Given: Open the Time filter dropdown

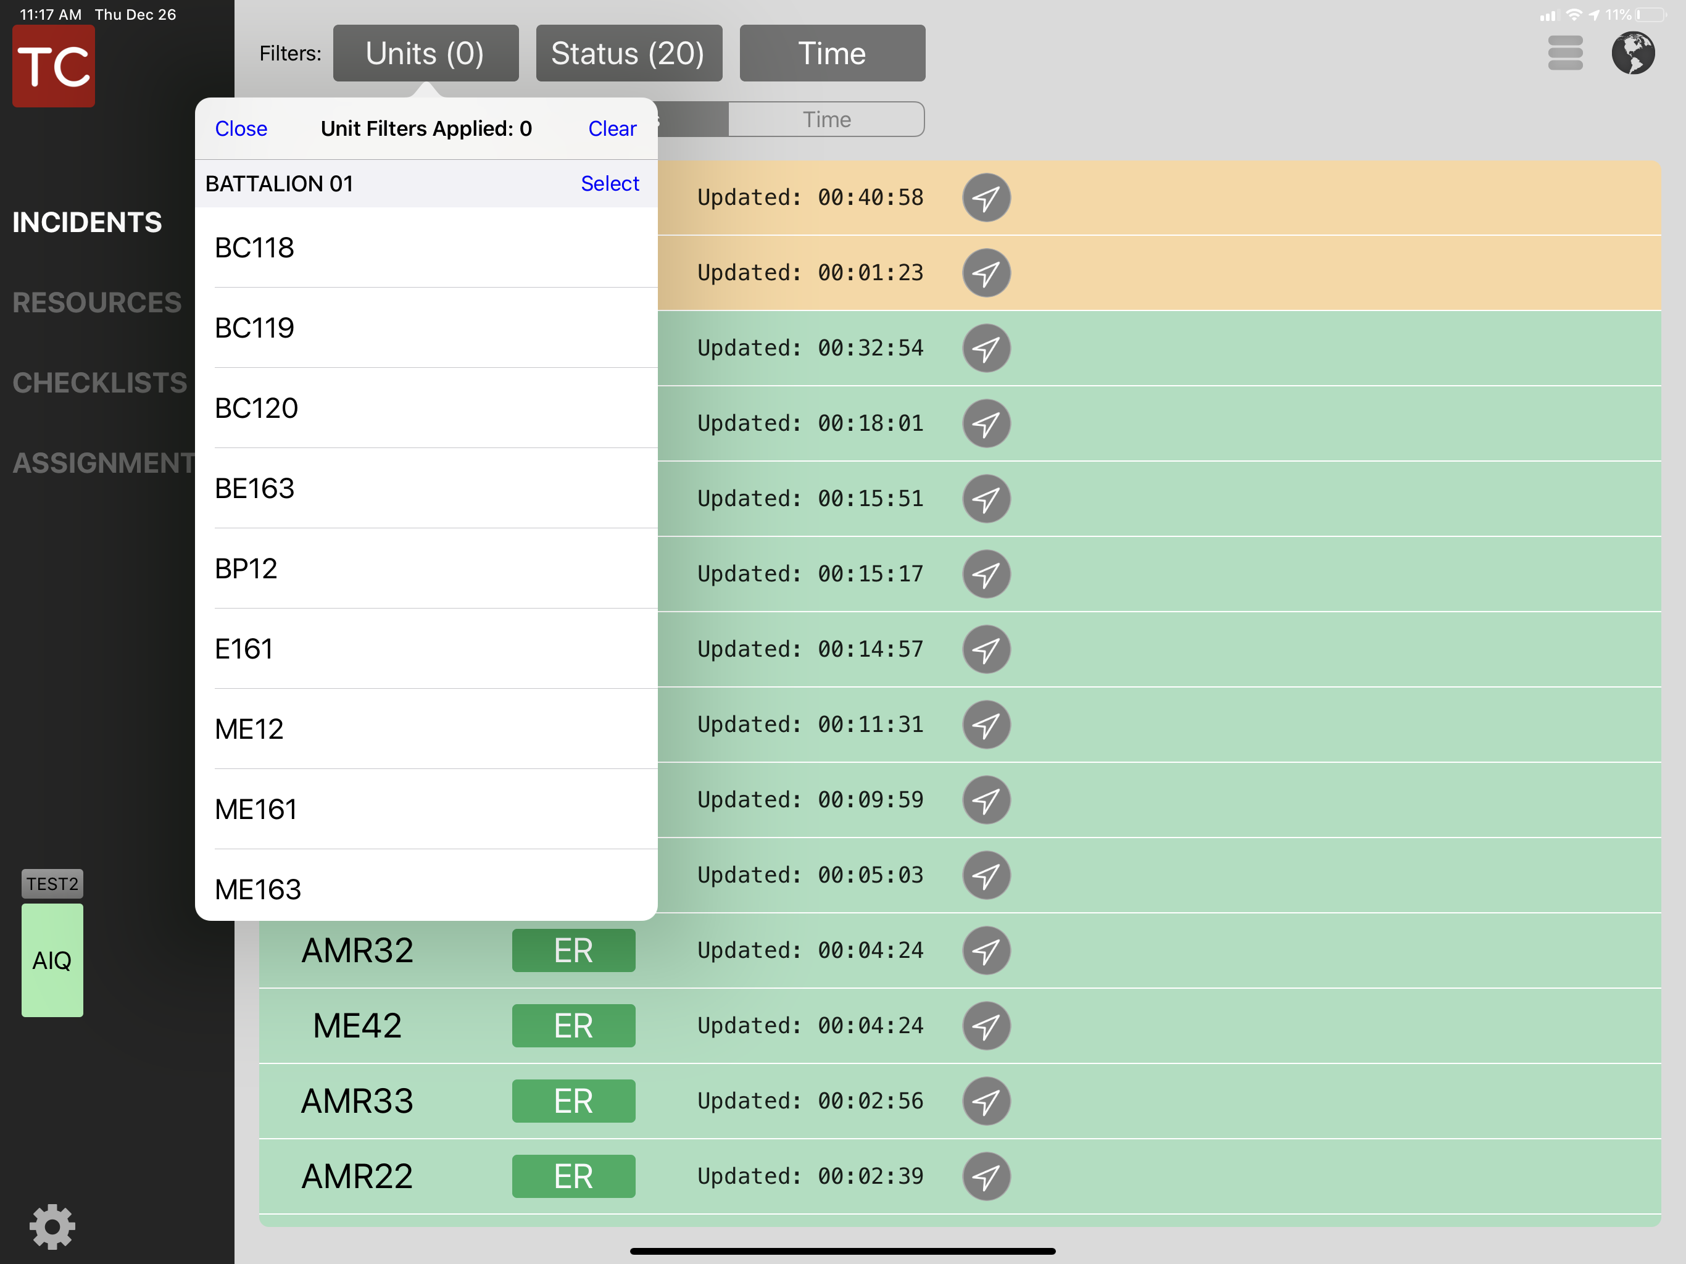Looking at the screenshot, I should [831, 53].
